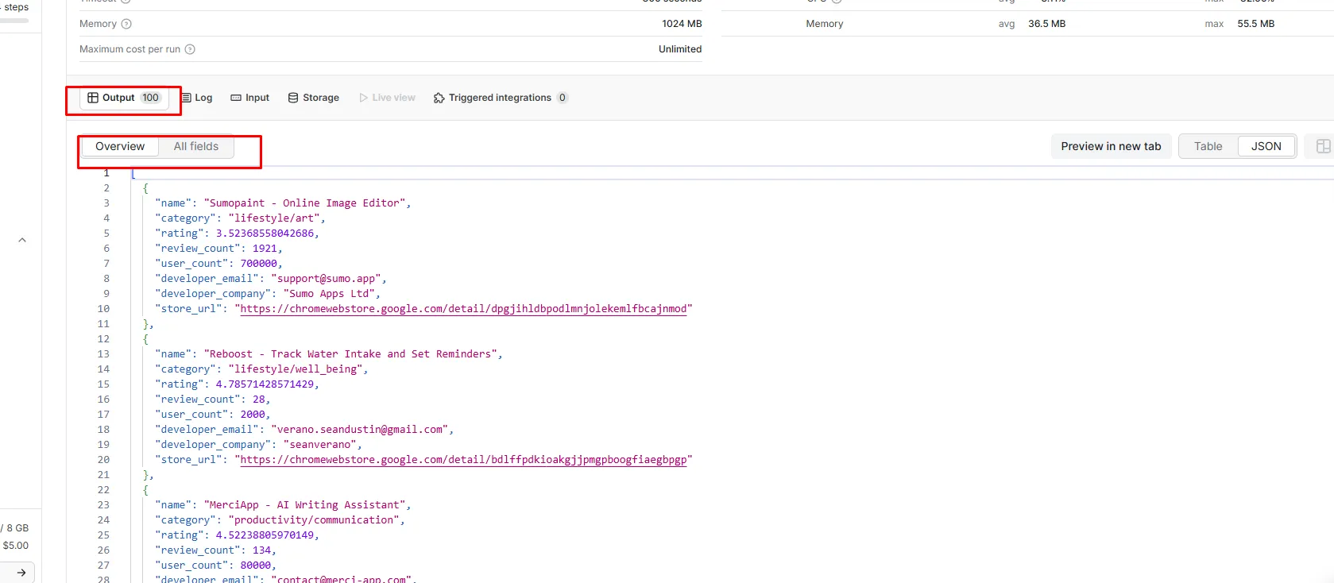Open the Reboost store URL link
This screenshot has width=1334, height=583.
(x=463, y=460)
